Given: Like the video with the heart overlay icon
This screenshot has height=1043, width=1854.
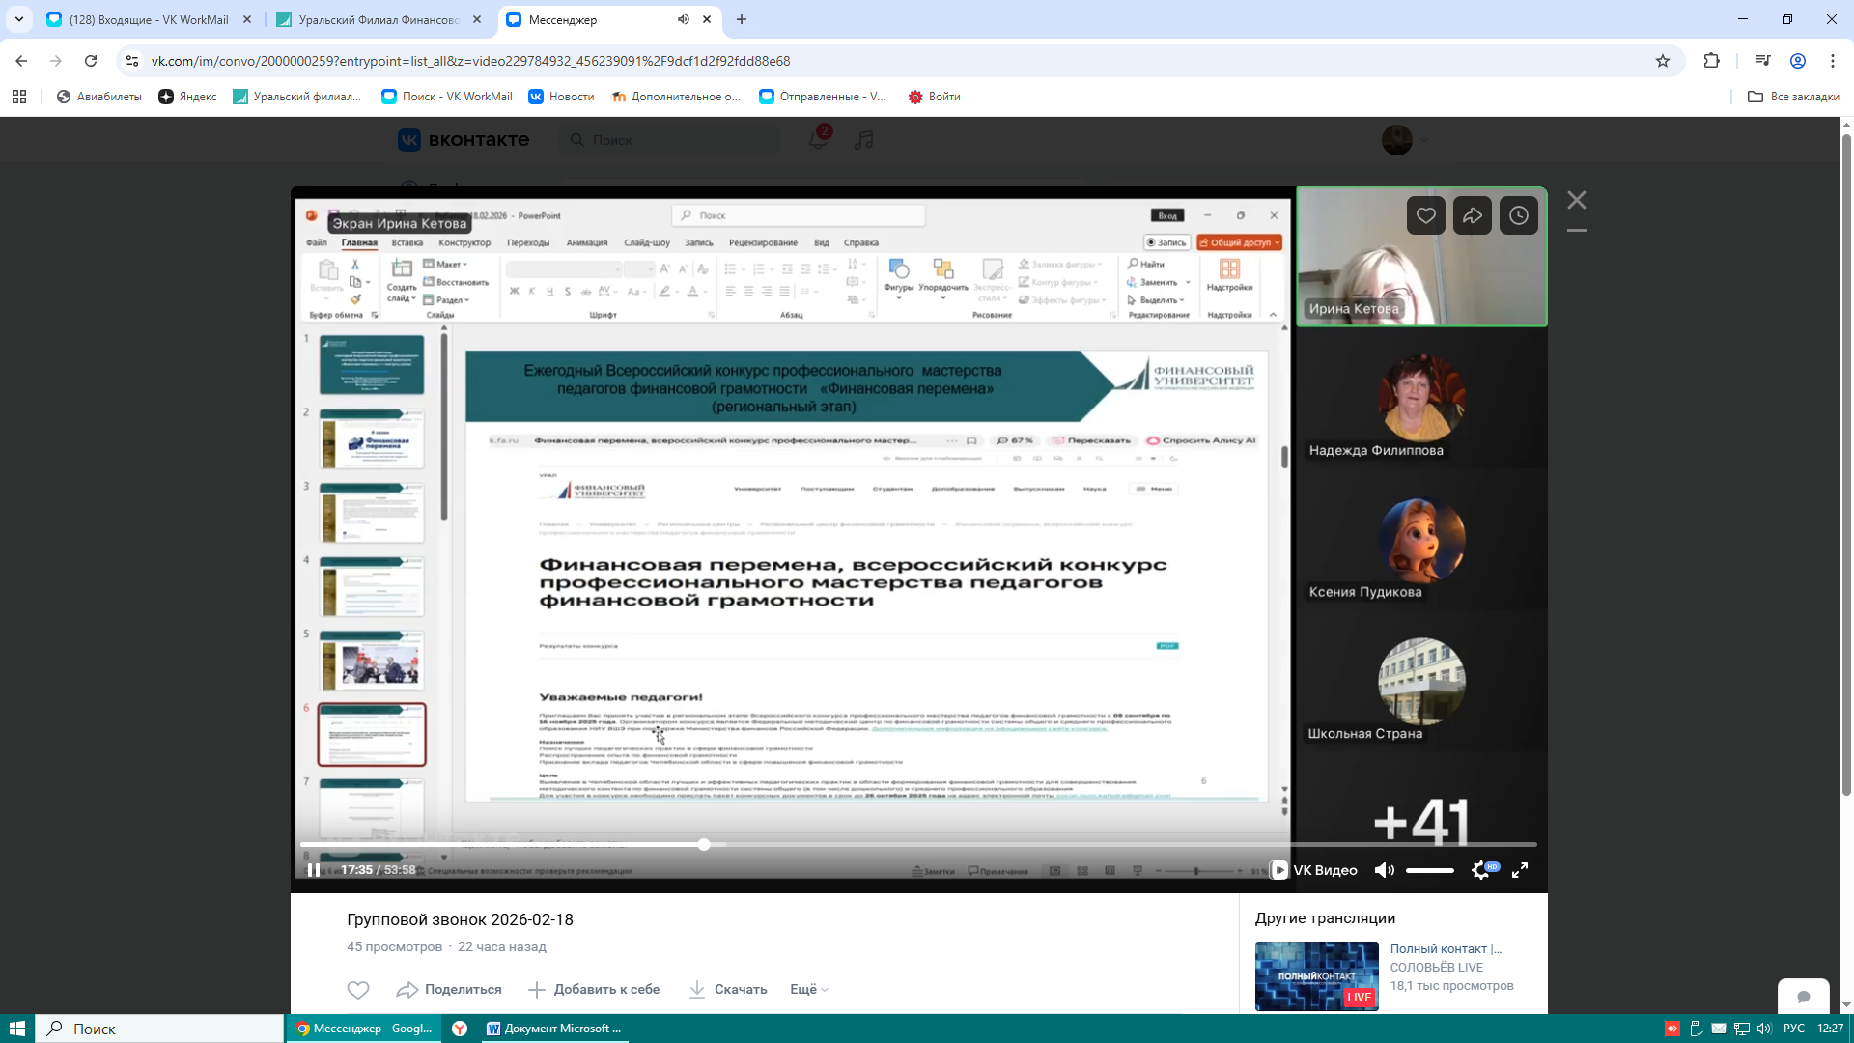Looking at the screenshot, I should [x=1425, y=215].
